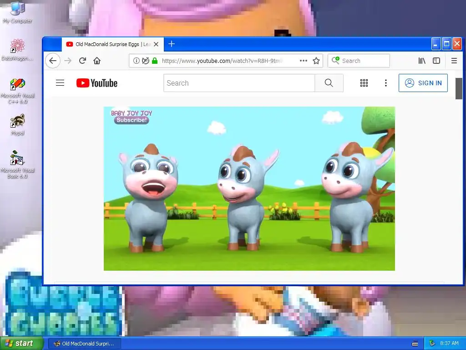Viewport: 466px width, 350px height.
Task: Maximize the browser window
Action: [x=446, y=44]
